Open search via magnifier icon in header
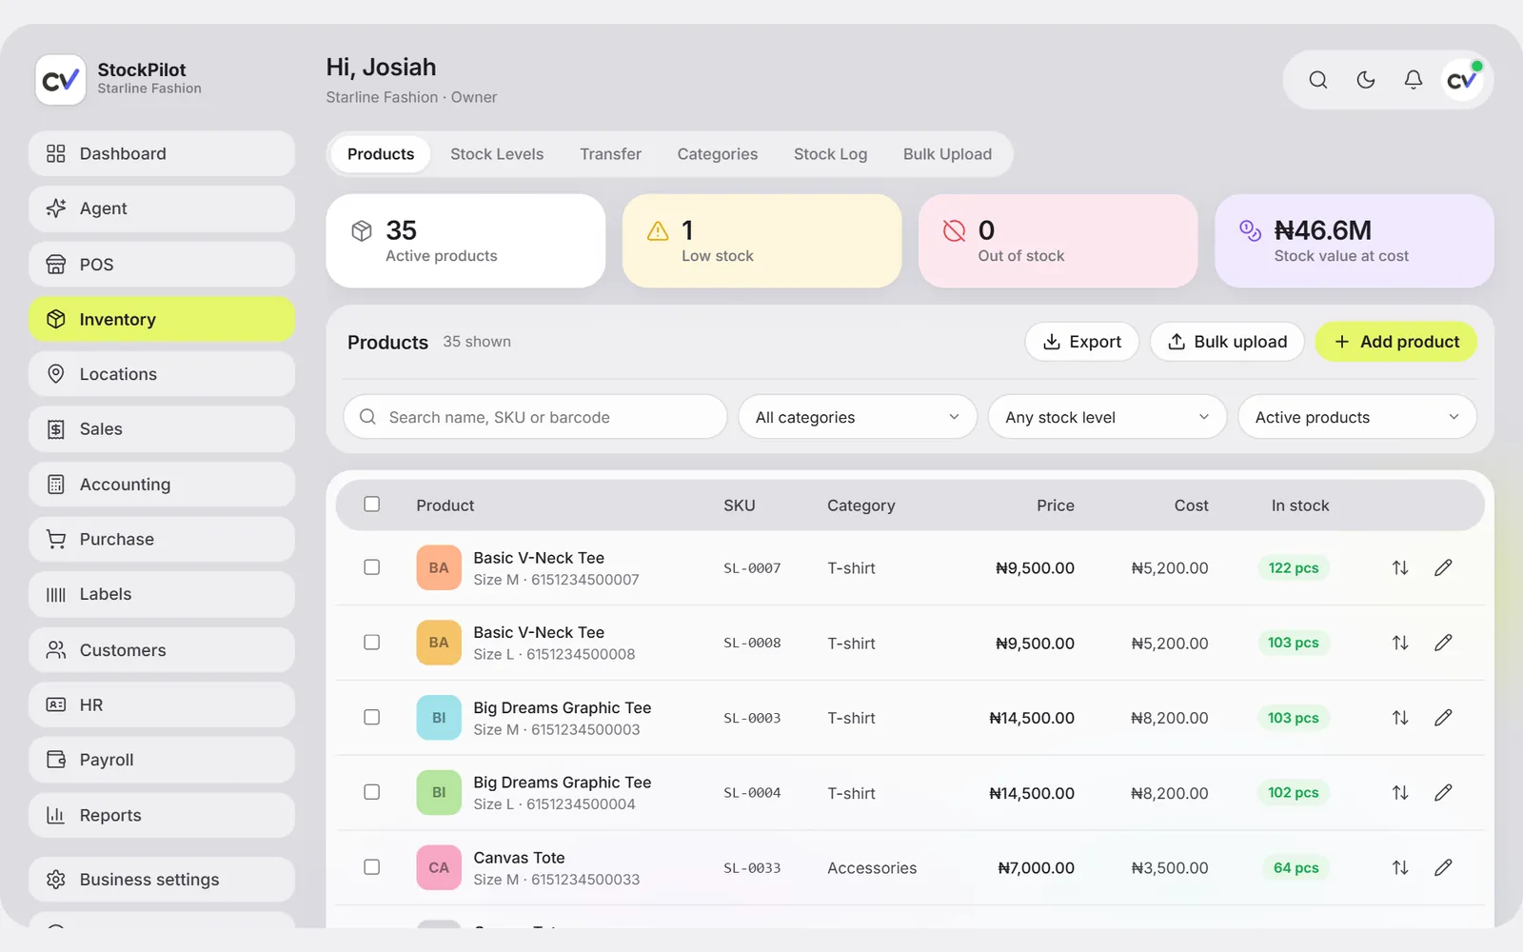Image resolution: width=1523 pixels, height=952 pixels. 1317,80
